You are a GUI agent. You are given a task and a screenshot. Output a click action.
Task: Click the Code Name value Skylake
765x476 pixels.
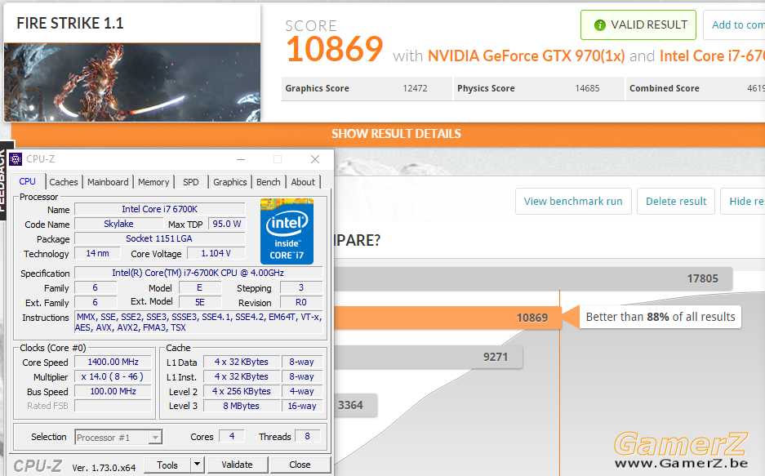tap(118, 224)
